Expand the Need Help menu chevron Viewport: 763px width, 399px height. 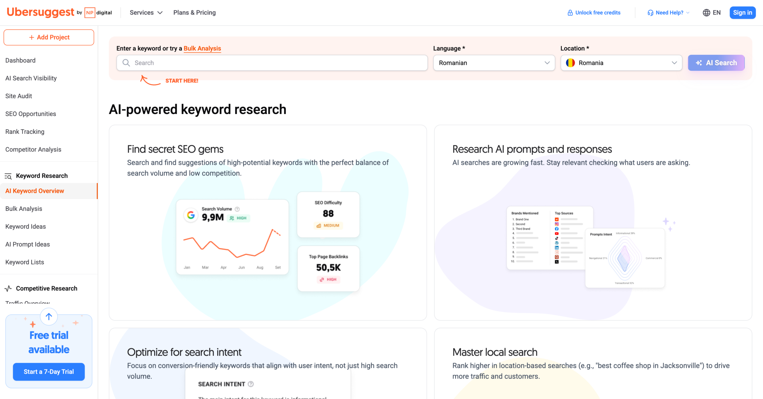click(x=688, y=13)
